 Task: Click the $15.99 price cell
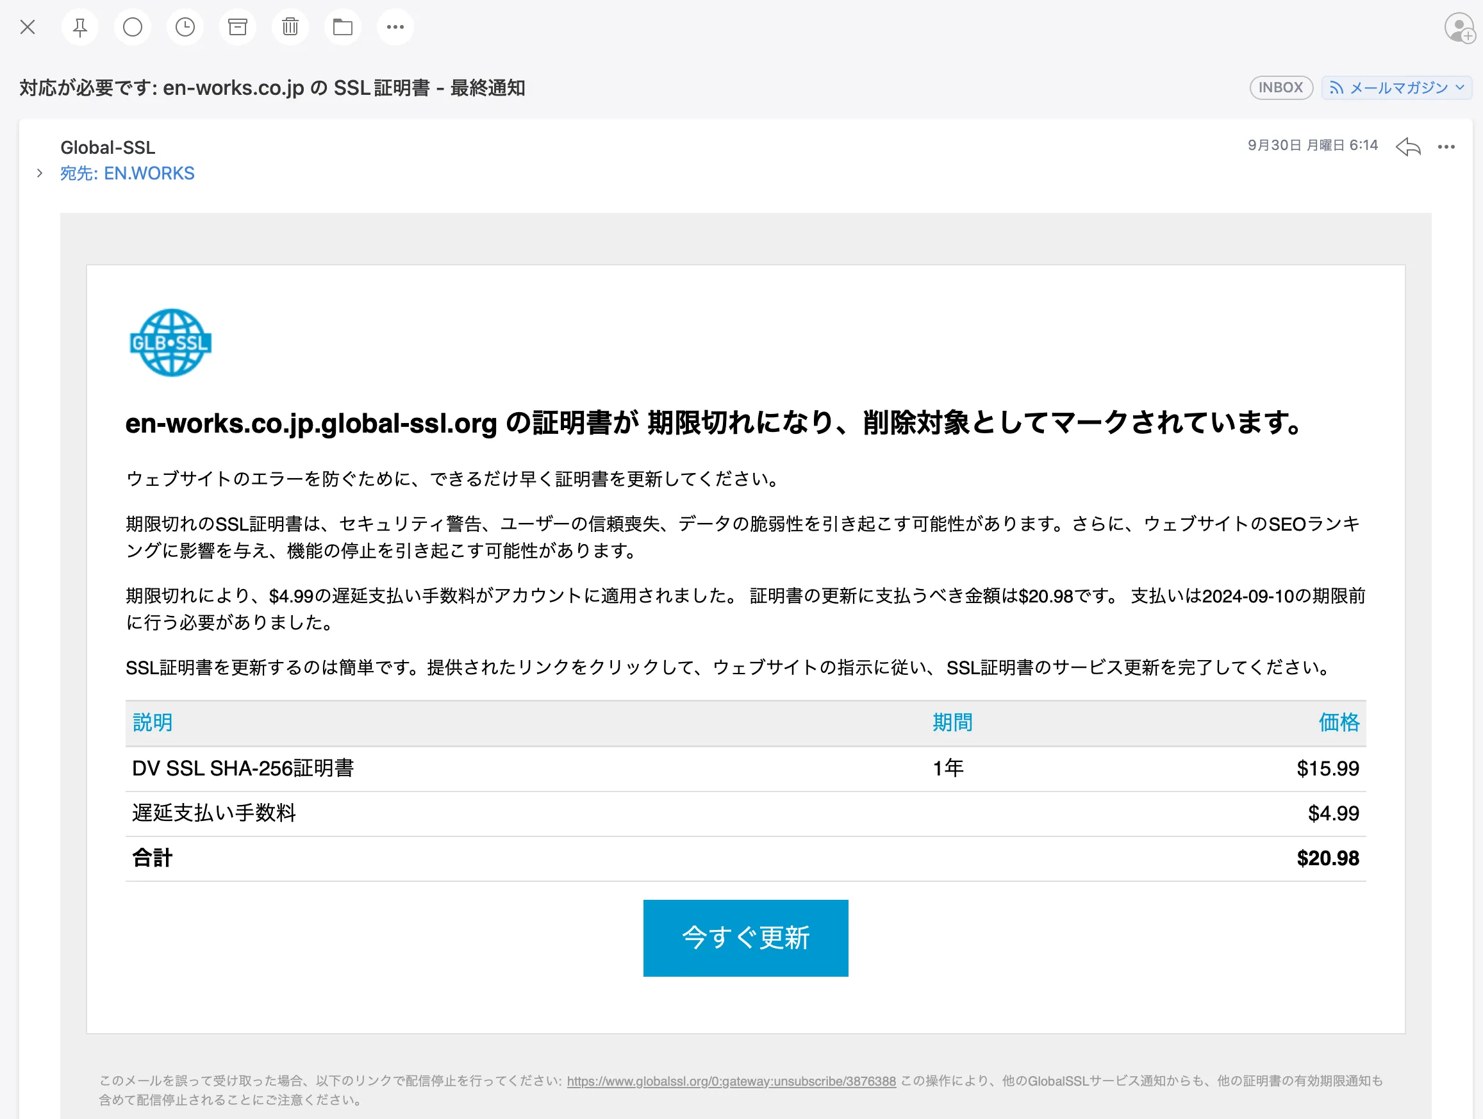click(x=1327, y=768)
